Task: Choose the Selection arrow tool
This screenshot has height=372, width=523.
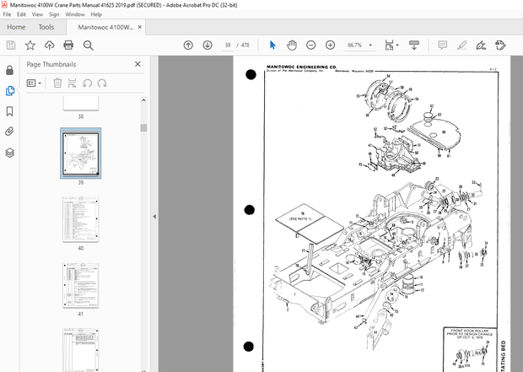Action: point(272,45)
